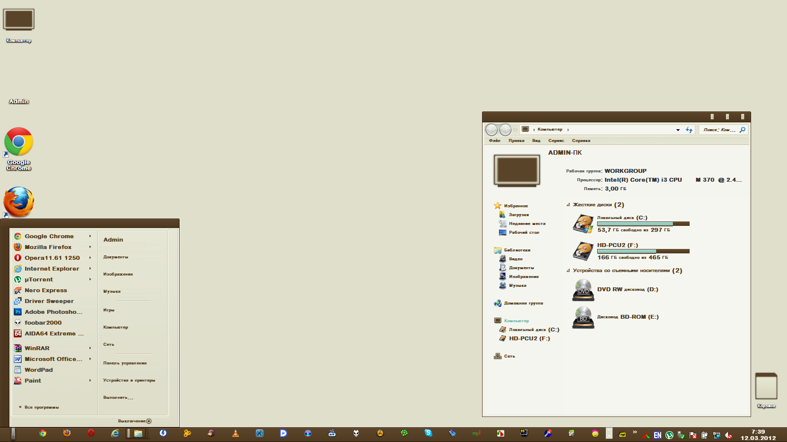The image size is (787, 442).
Task: Collapse the removable storage devices group
Action: coord(568,271)
